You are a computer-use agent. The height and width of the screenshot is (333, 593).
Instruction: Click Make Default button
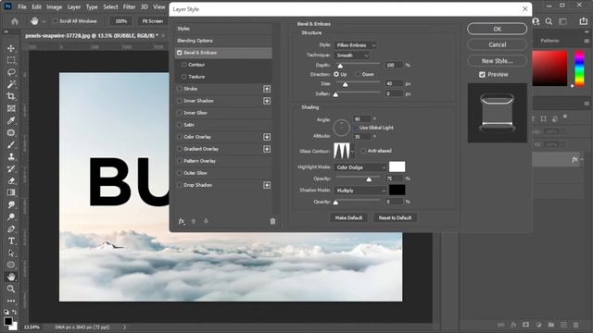coord(348,218)
